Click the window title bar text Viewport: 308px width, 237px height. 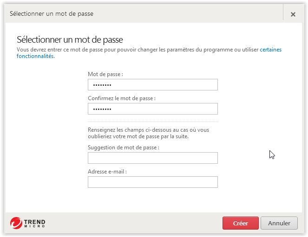[x=52, y=14]
